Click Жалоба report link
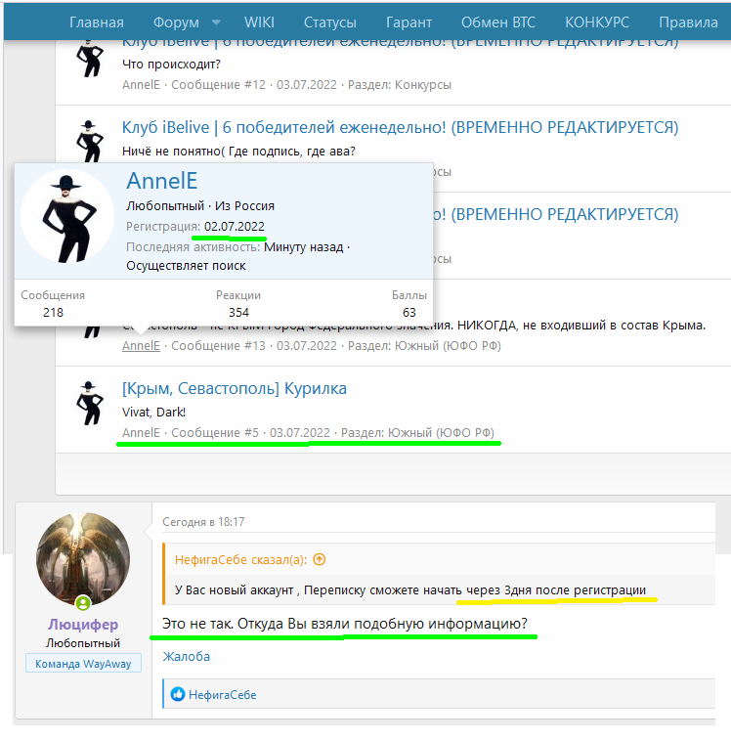 187,656
